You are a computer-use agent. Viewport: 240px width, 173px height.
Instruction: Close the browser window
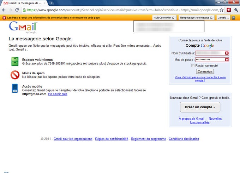tap(234, 2)
